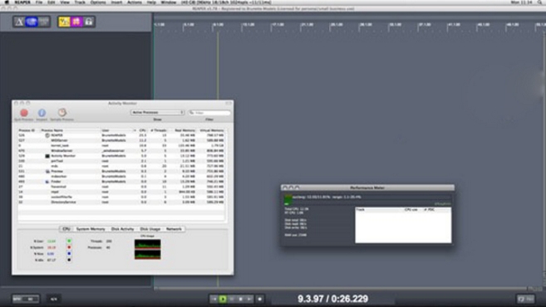Click the CPU column sort header

(x=142, y=130)
